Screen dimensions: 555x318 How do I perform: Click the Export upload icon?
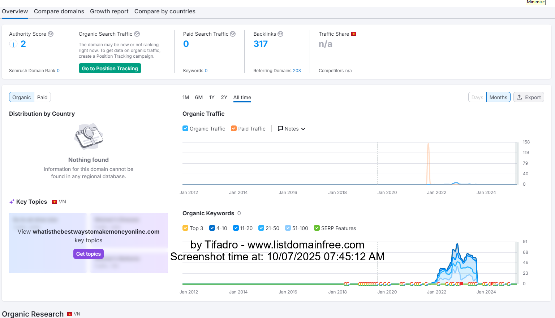click(519, 97)
